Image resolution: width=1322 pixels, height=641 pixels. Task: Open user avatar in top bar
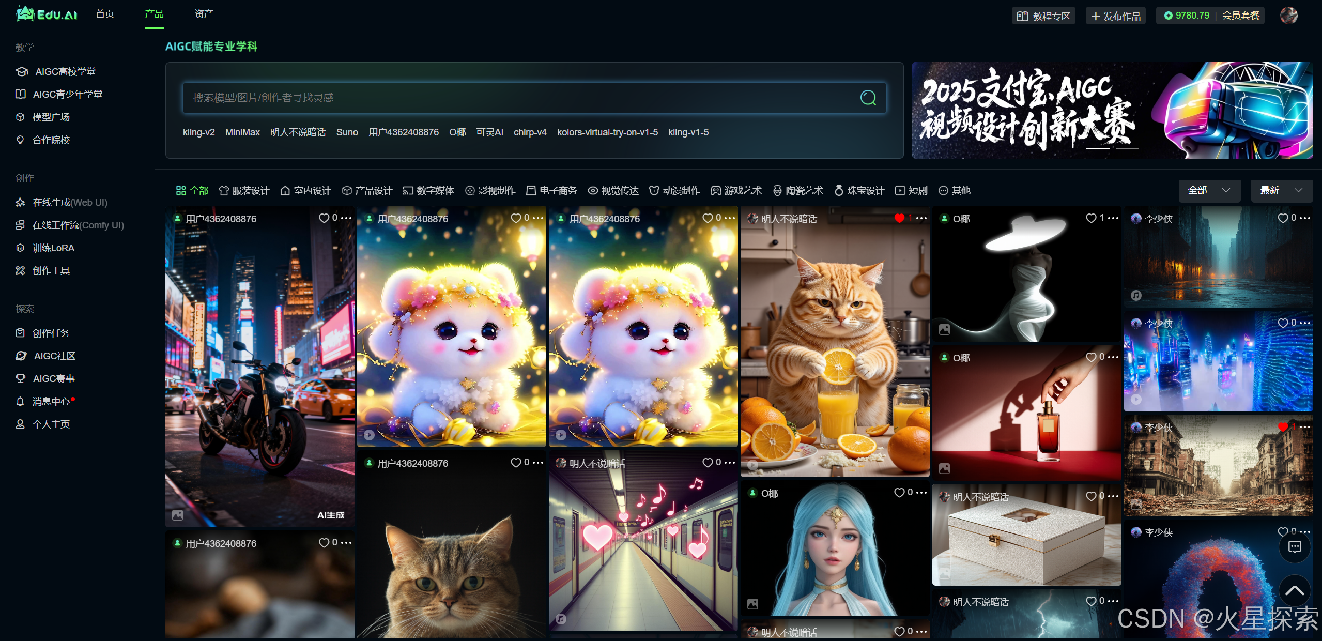pyautogui.click(x=1288, y=16)
